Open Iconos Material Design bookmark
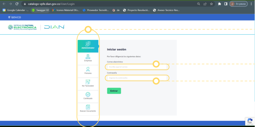This screenshot has width=255, height=127. (x=66, y=10)
